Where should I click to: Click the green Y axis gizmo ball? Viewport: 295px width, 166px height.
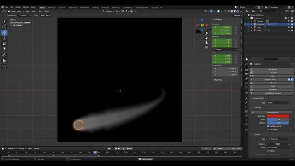click(202, 25)
